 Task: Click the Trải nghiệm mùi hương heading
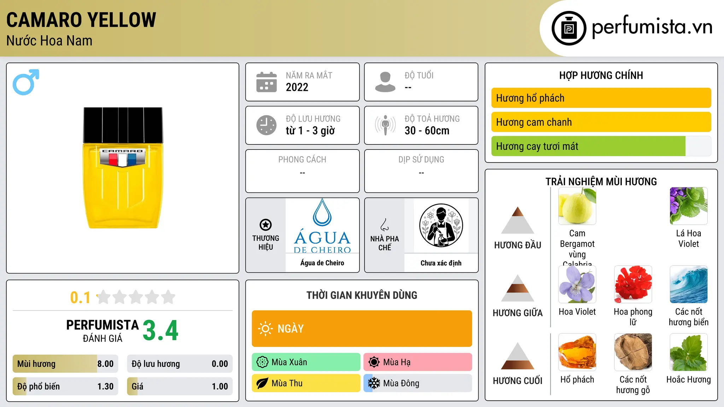tap(601, 182)
